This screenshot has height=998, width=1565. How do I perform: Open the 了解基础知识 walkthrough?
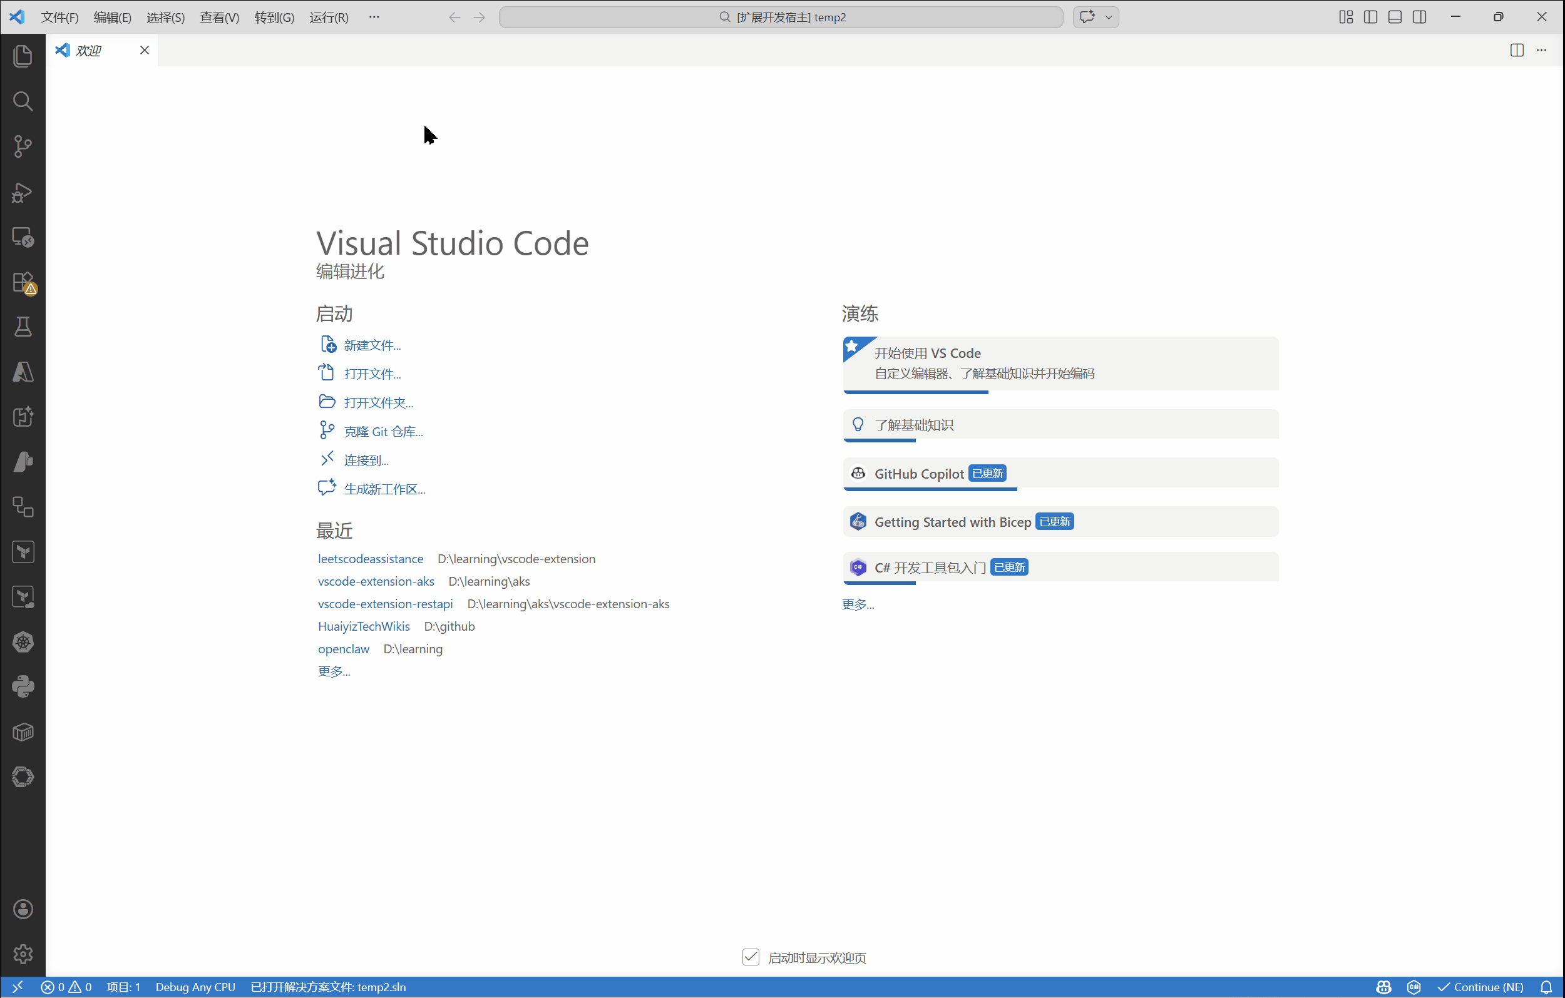pos(1060,425)
